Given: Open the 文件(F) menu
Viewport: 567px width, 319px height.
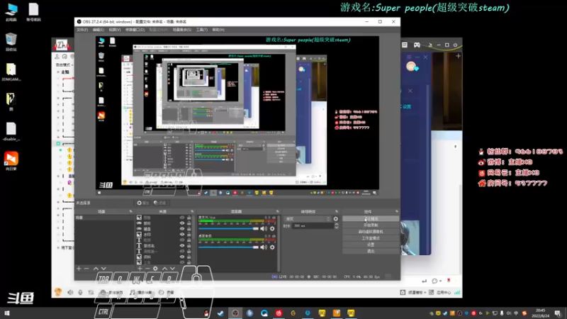Looking at the screenshot, I should pyautogui.click(x=82, y=30).
